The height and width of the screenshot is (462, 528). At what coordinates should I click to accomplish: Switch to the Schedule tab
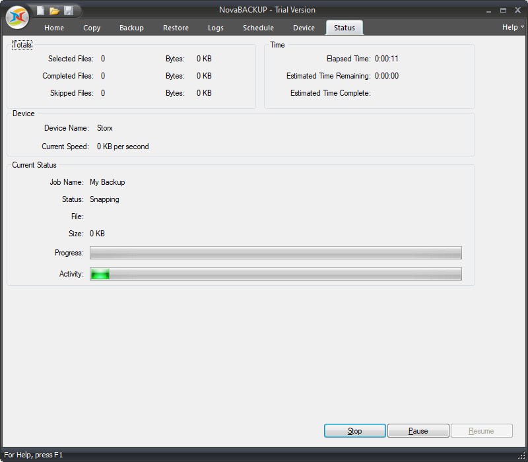coord(258,28)
